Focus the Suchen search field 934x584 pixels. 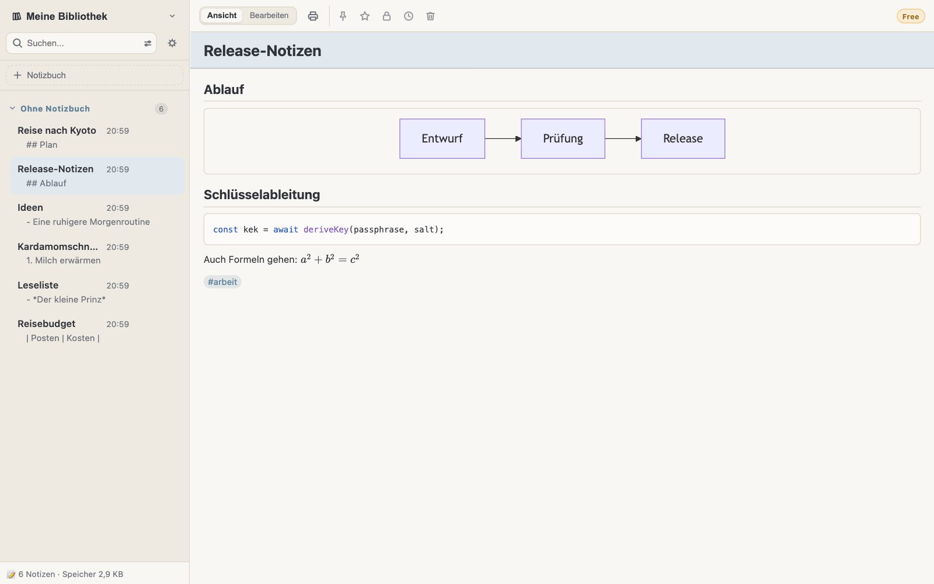82,43
